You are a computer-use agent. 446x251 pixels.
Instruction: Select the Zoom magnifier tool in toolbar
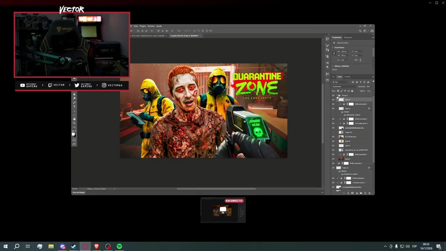pyautogui.click(x=74, y=123)
